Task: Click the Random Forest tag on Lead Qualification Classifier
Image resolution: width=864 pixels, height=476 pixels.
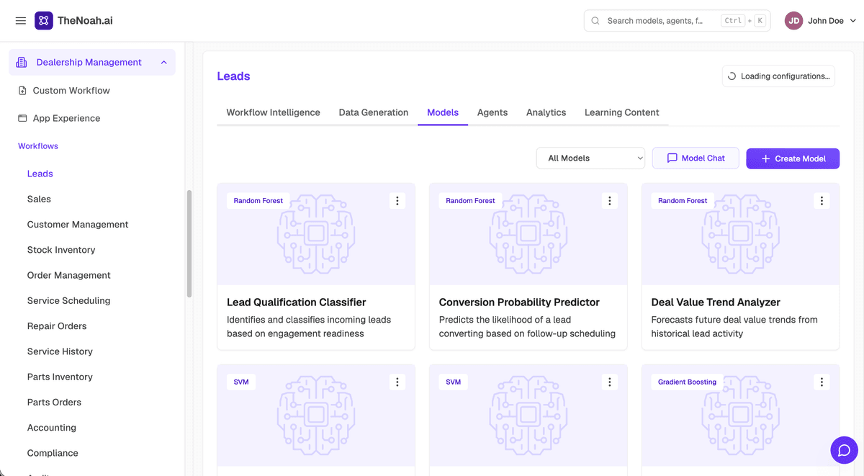Action: pos(258,201)
